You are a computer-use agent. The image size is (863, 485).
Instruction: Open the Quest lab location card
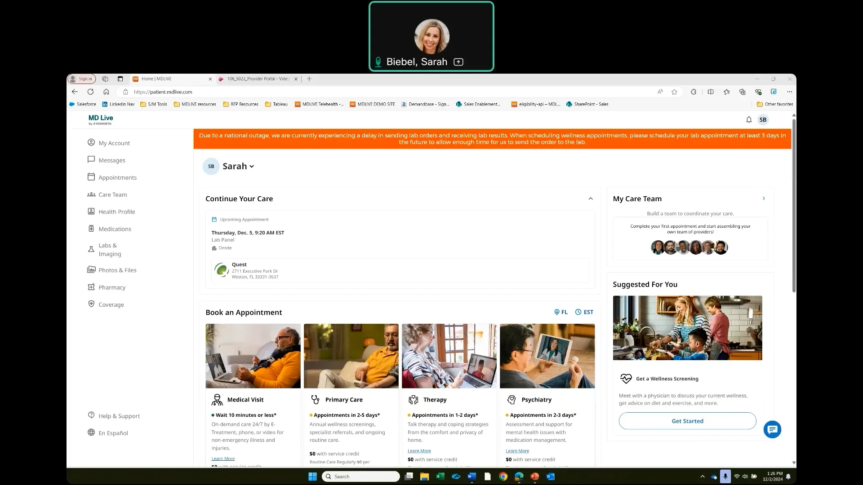(x=400, y=270)
